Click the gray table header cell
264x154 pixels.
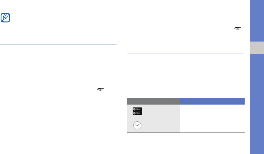(154, 101)
